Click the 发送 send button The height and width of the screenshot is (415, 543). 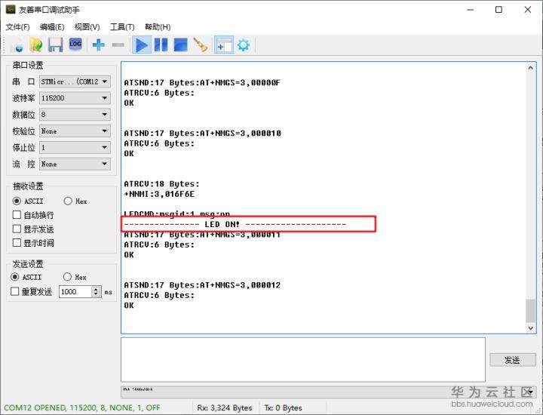tap(513, 360)
